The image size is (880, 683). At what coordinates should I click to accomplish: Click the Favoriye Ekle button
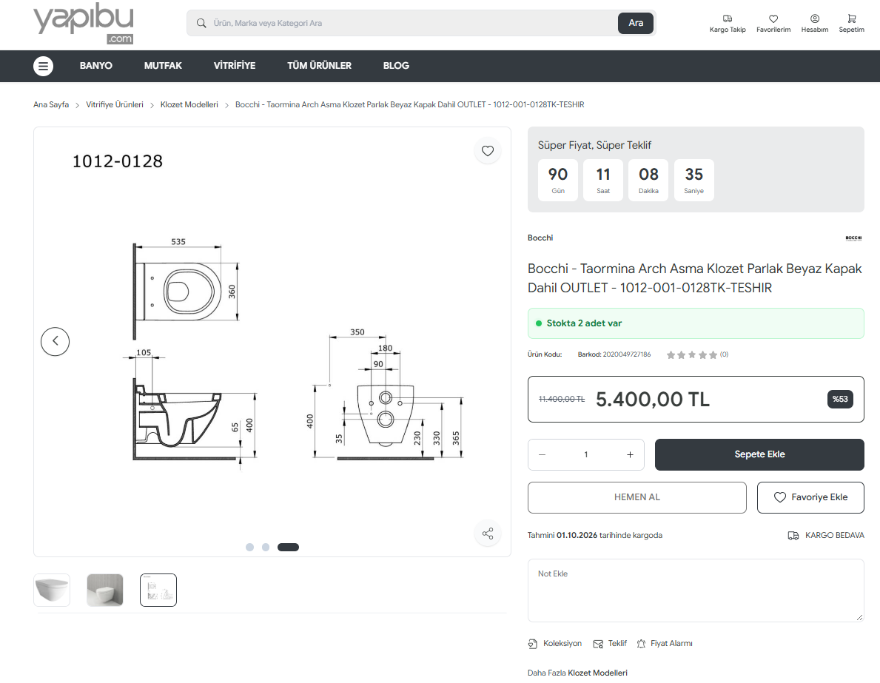[810, 497]
